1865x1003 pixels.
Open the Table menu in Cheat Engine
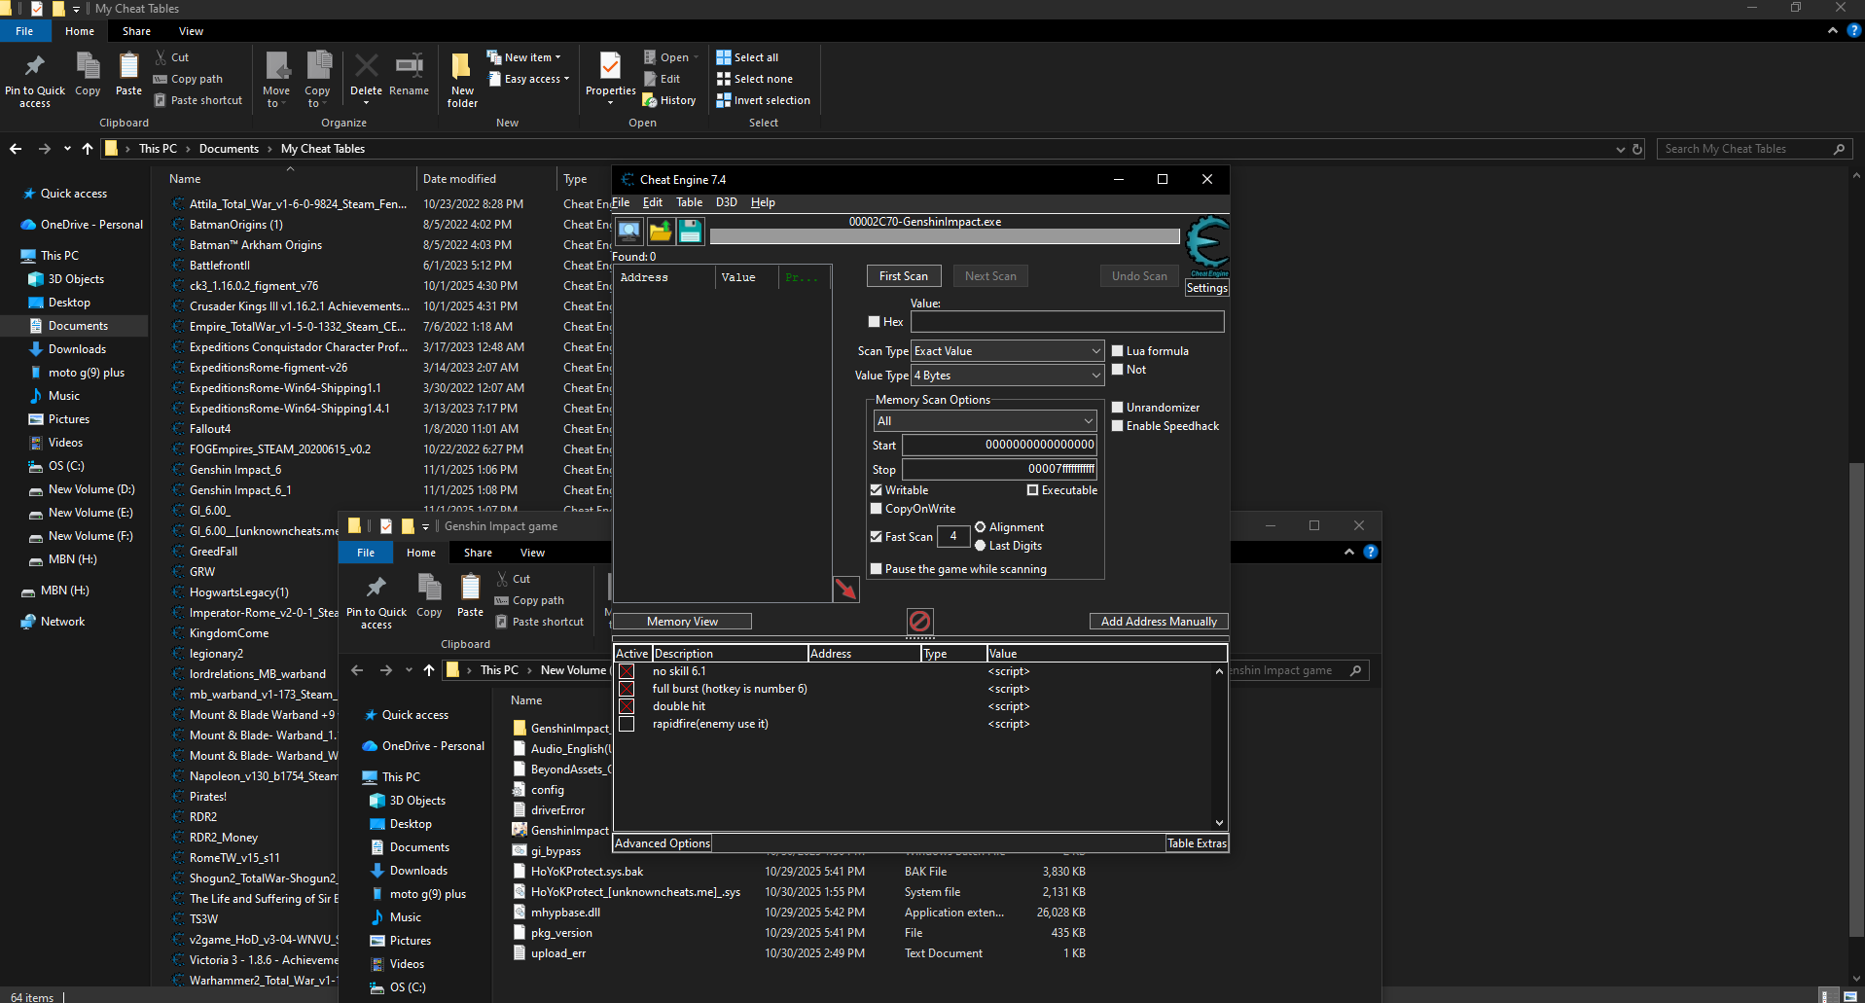point(689,202)
